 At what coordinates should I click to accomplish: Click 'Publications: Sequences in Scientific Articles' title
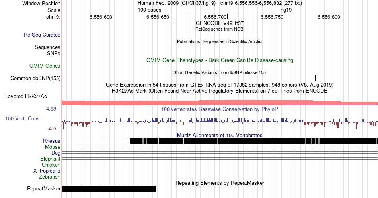click(x=220, y=41)
